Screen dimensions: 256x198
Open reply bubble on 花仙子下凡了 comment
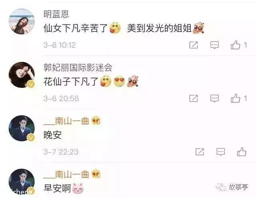pos(214,98)
